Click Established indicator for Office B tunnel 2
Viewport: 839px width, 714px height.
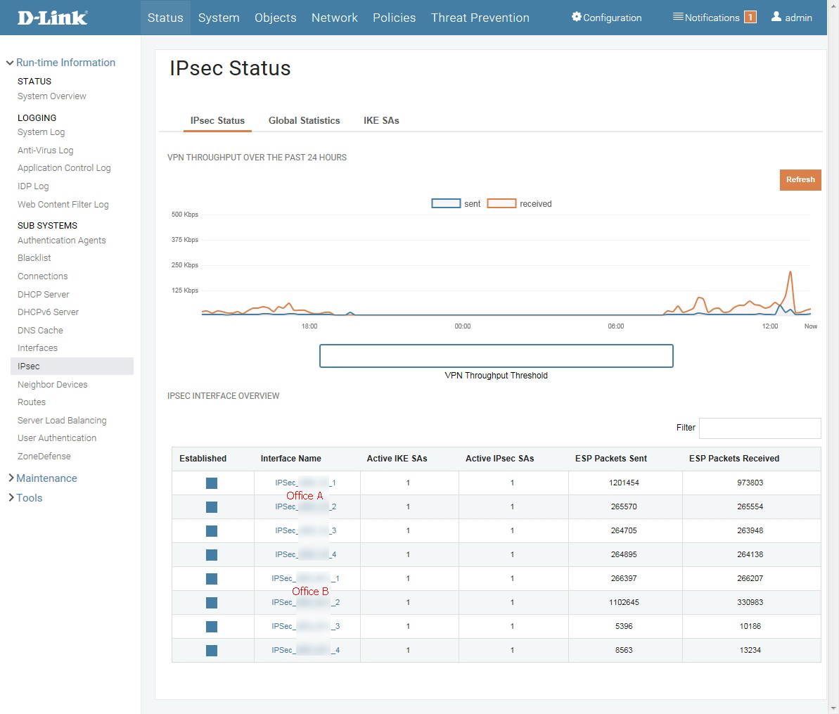[212, 603]
